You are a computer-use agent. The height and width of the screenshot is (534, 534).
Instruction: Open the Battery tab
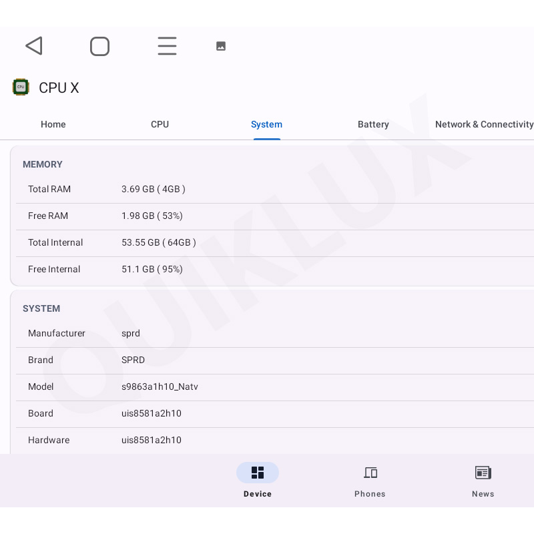point(373,125)
